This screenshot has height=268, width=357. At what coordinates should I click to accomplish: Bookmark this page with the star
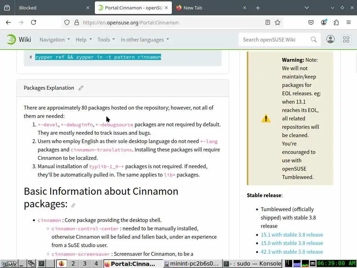pyautogui.click(x=277, y=22)
